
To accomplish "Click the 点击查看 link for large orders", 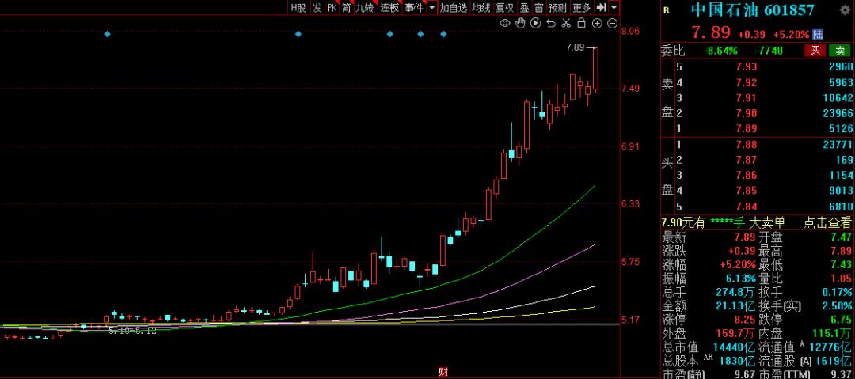I will [827, 223].
